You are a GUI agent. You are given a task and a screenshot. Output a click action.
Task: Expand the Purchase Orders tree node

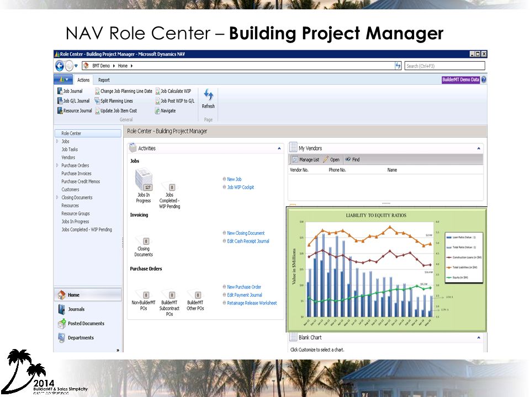(57, 165)
